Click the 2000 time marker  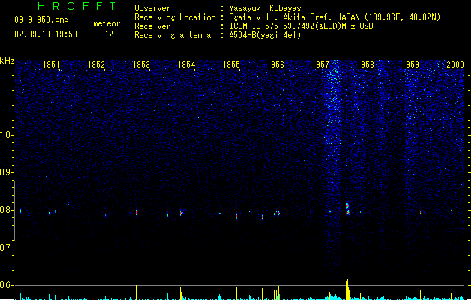[455, 64]
